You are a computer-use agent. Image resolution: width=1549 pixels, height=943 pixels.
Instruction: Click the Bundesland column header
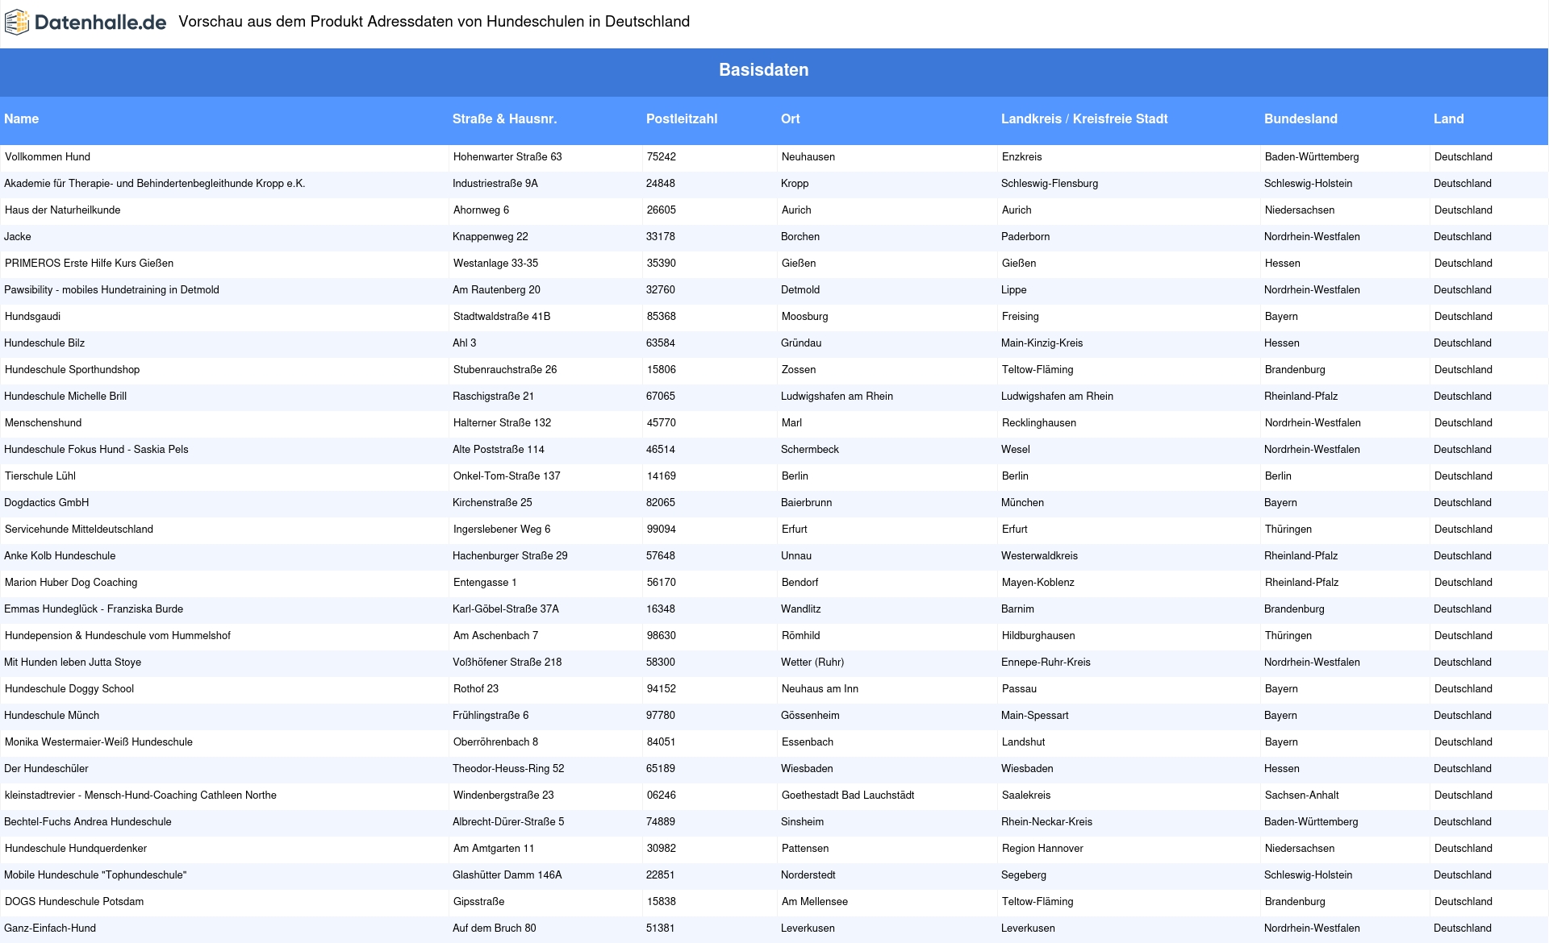pos(1301,119)
